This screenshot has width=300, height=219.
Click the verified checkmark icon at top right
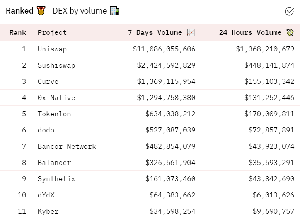(x=289, y=11)
